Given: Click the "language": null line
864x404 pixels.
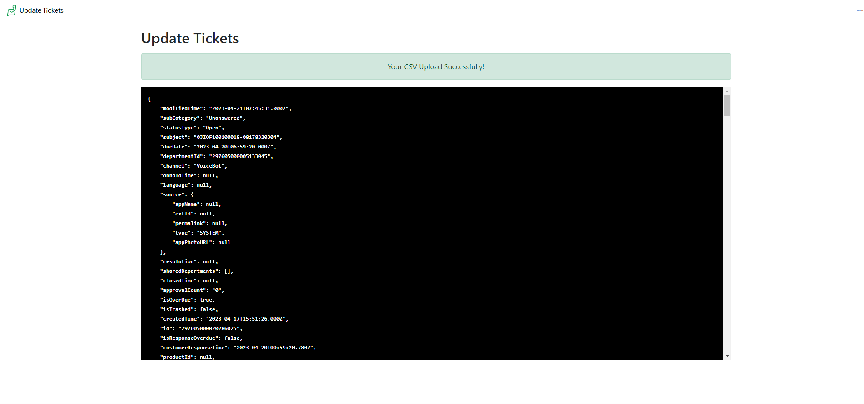Looking at the screenshot, I should [x=186, y=185].
